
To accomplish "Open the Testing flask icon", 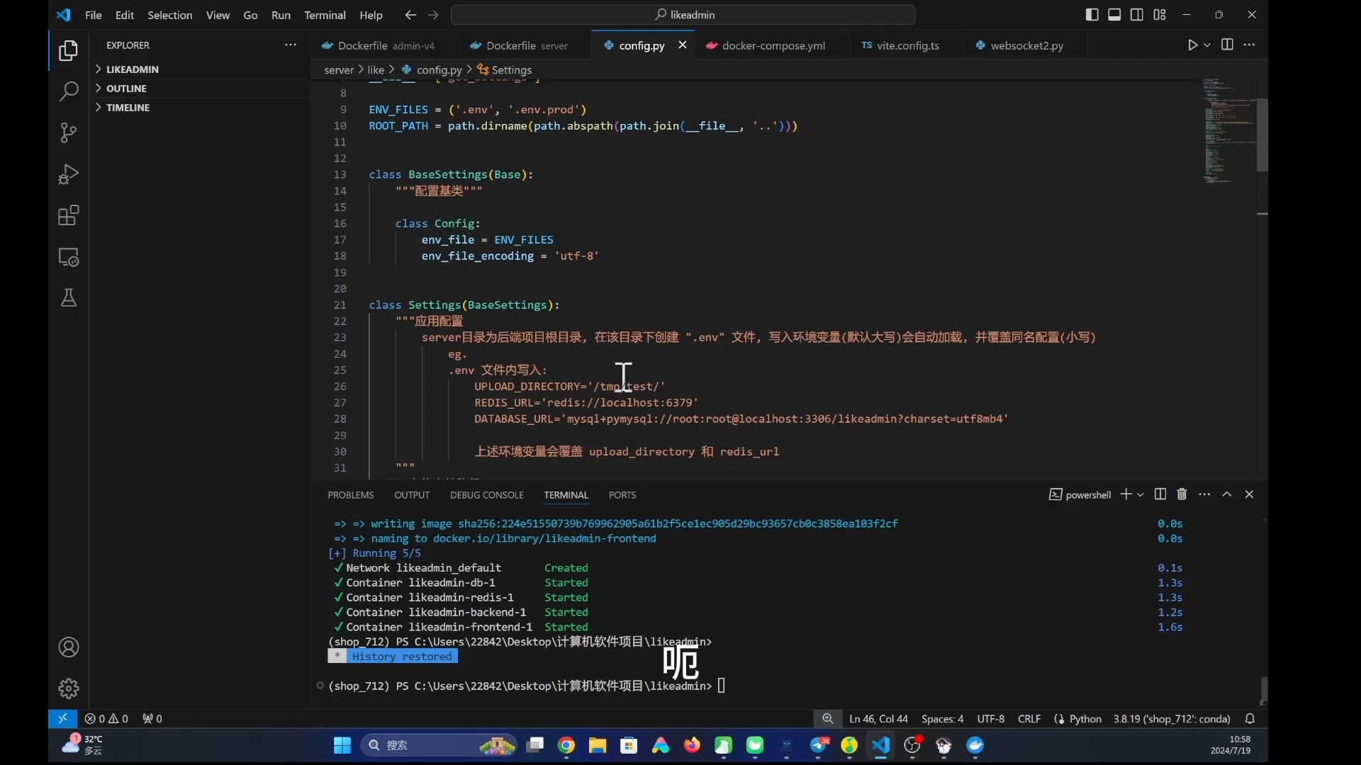I will click(68, 298).
